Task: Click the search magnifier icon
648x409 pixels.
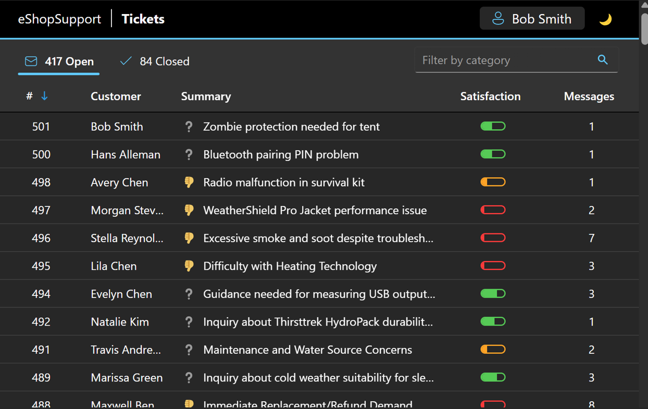Action: (x=603, y=60)
